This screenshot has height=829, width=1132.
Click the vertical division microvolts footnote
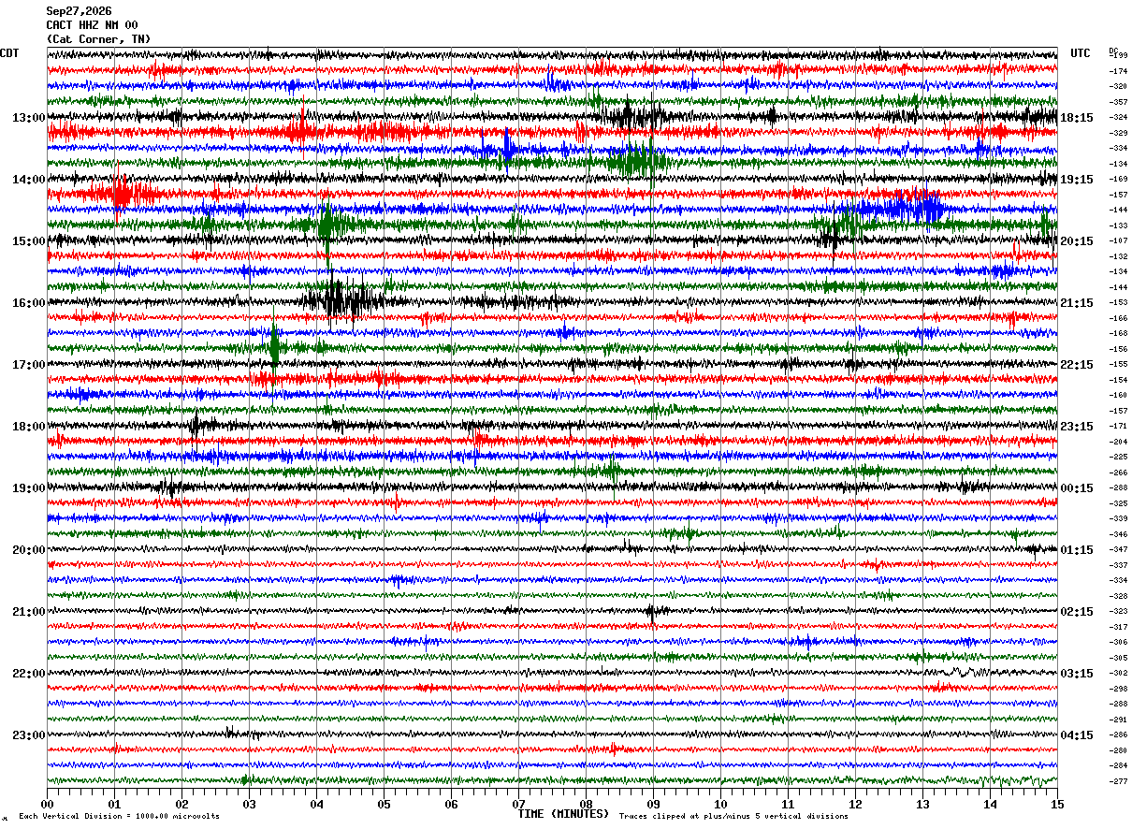119,816
